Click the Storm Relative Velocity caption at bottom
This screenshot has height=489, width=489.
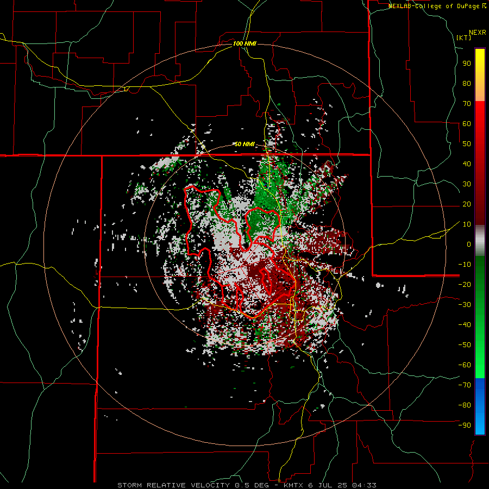[247, 485]
